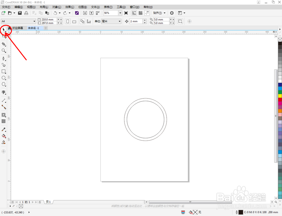Viewport: 282px width, 216px height.
Task: Click the Print icon
Action: coord(26,13)
